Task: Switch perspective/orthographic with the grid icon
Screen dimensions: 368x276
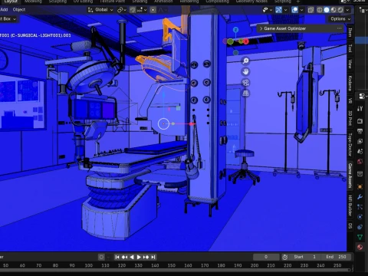Action: tap(245, 94)
